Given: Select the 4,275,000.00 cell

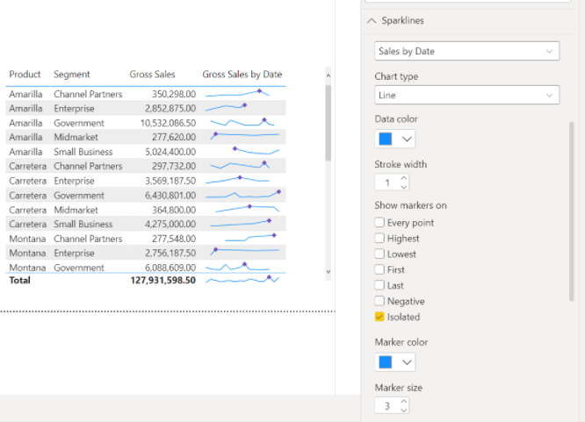Looking at the screenshot, I should [170, 224].
